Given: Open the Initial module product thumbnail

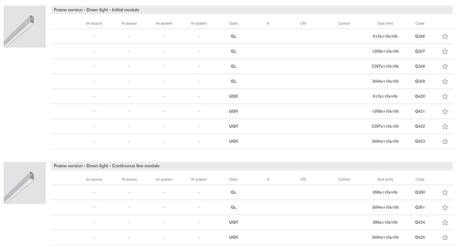Looking at the screenshot, I should pyautogui.click(x=25, y=27).
